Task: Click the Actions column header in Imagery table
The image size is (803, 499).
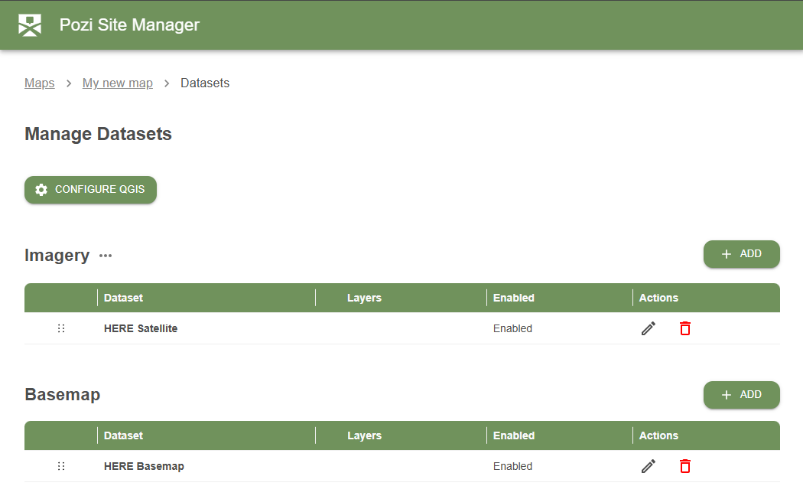Action: click(x=658, y=298)
